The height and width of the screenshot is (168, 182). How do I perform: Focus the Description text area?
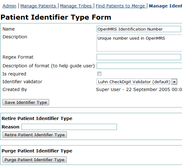139,43
